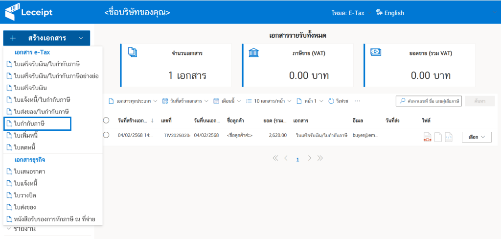Click calendar icon next to เดือนนี้

pos(216,101)
